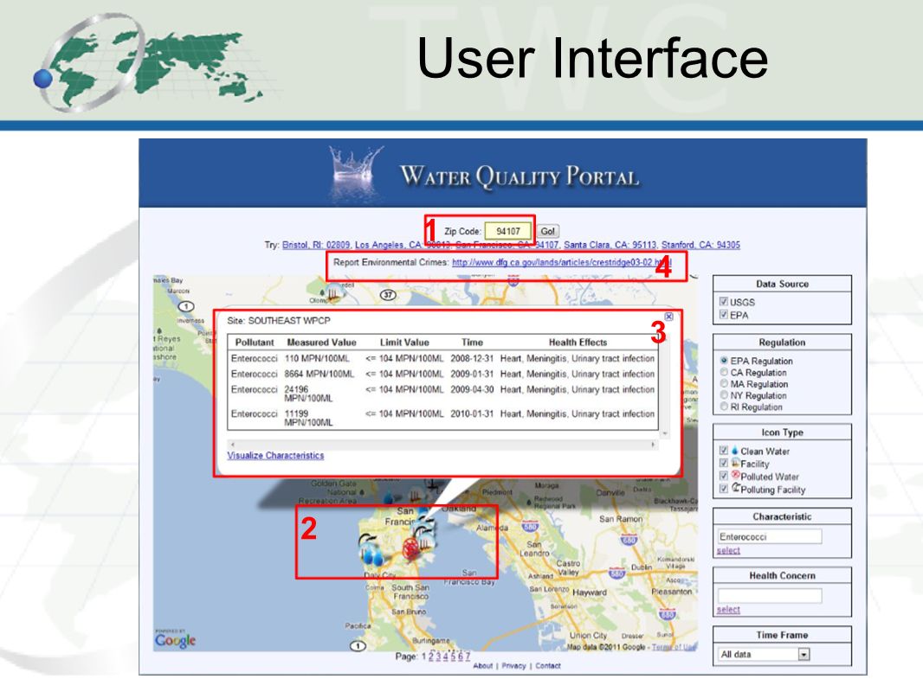Viewport: 923px width, 692px height.
Task: Open the Contact footer link
Action: click(548, 665)
